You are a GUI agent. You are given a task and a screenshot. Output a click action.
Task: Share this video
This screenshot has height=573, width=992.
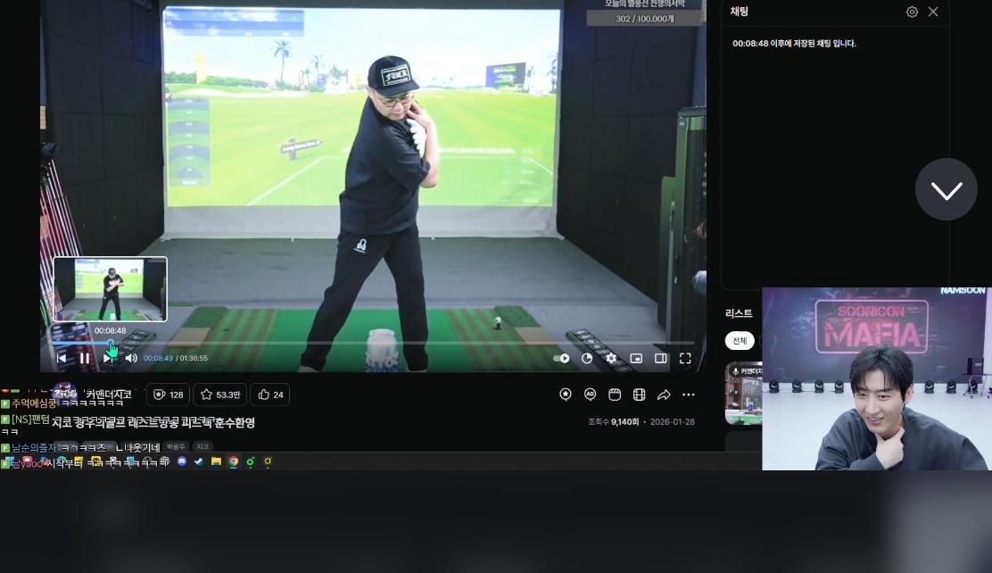pos(664,394)
